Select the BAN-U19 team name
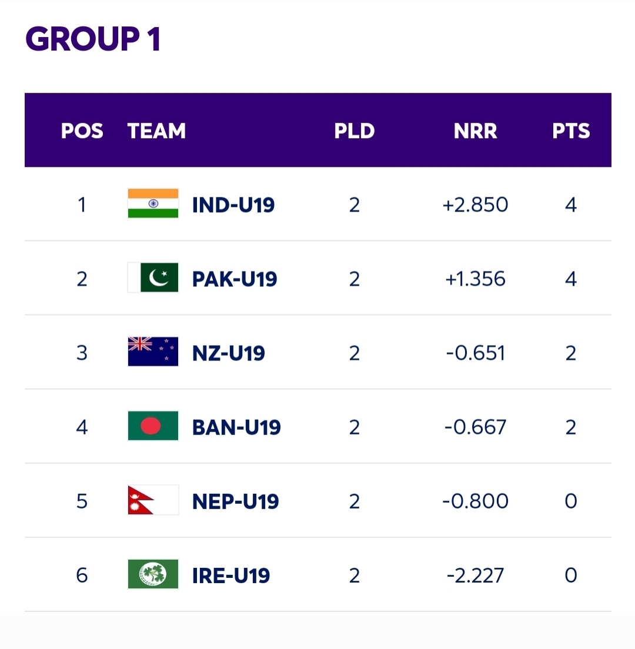Image resolution: width=635 pixels, height=649 pixels. point(236,427)
